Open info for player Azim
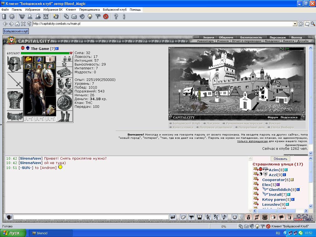The image size is (316, 237). tap(286, 170)
